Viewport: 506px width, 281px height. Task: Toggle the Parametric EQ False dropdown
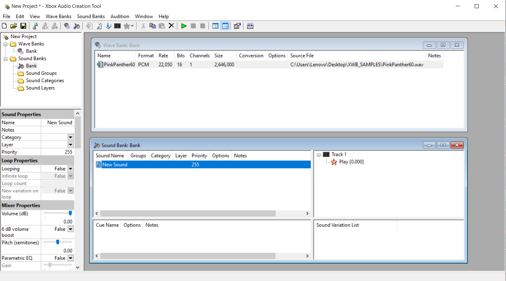[x=70, y=258]
